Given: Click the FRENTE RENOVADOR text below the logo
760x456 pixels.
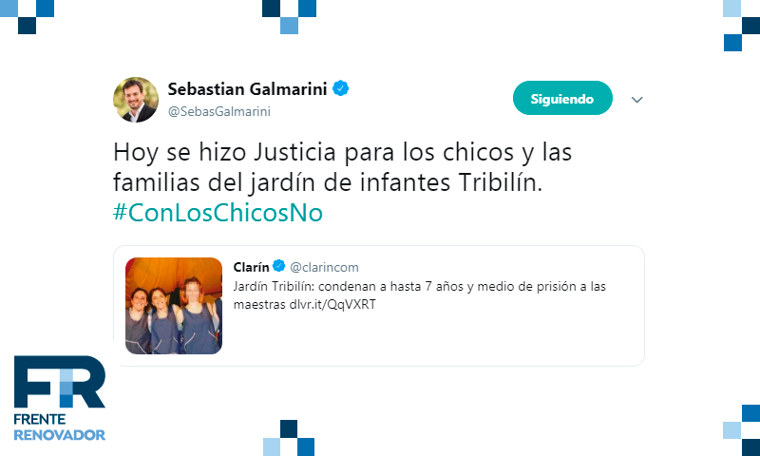Looking at the screenshot, I should (x=60, y=427).
